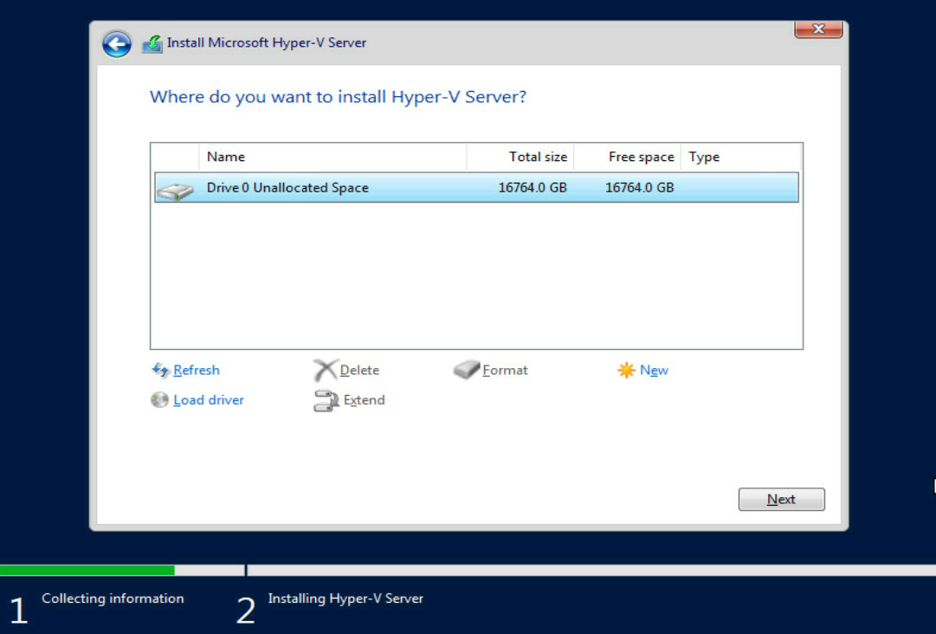Click the Extend partition icon

(326, 400)
